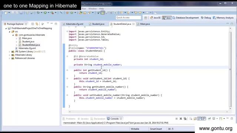Expand the Main.java tree node
Screen dimensions: 237x133
[x=16, y=38]
